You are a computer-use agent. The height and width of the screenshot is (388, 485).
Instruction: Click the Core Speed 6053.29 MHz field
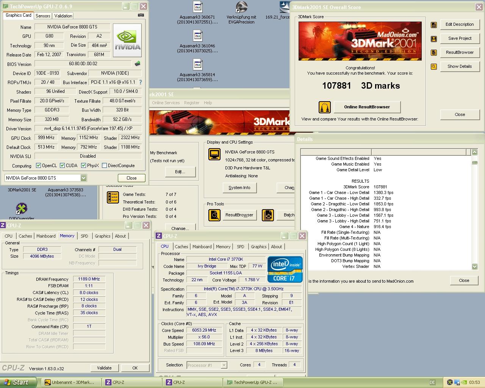click(x=204, y=330)
